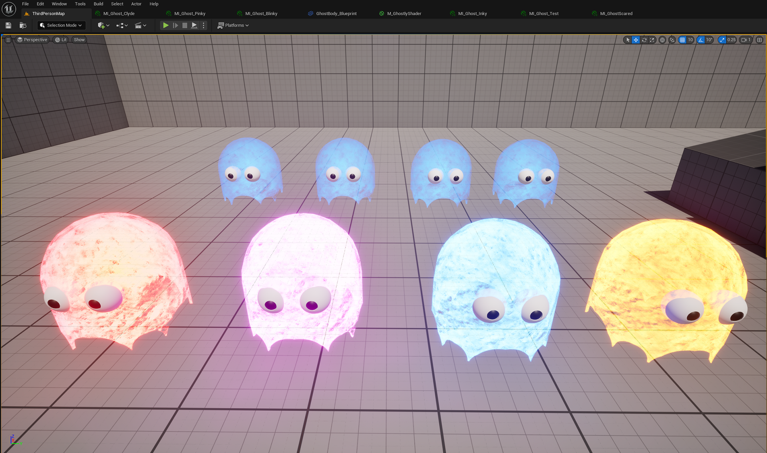Open the Perspective view type dropdown
Screen dimensions: 767x453
[32, 40]
